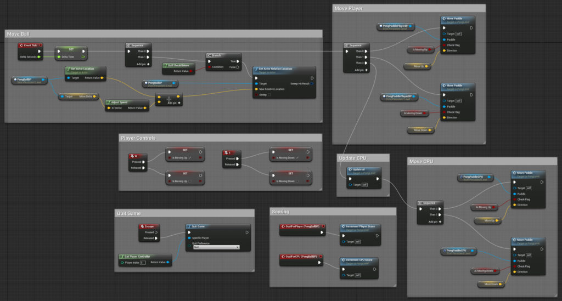The width and height of the screenshot is (562, 301).
Task: Select the W key input event node
Action: [138, 162]
